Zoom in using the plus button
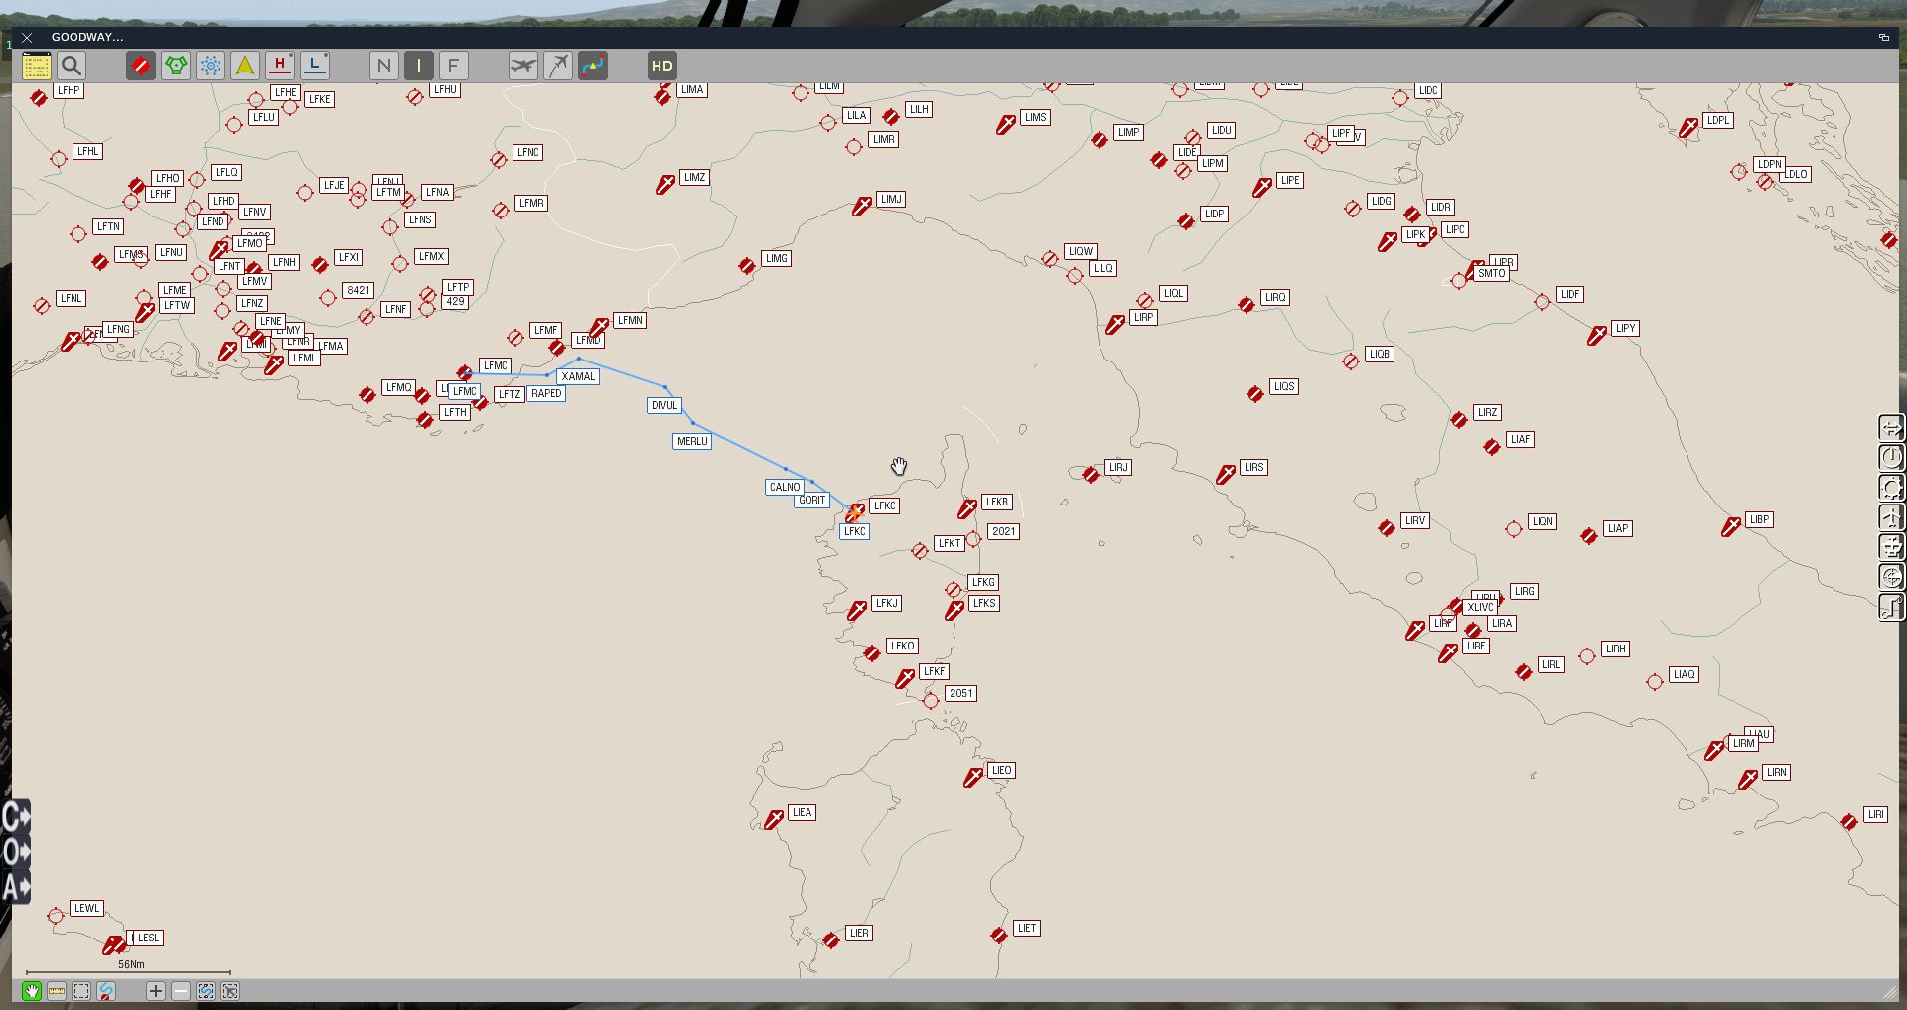1907x1010 pixels. (x=156, y=991)
